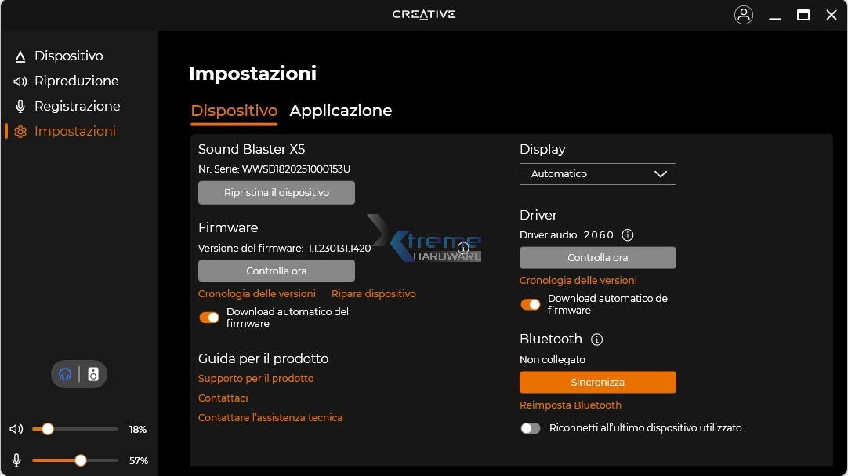Mute output via the speaker icon
This screenshot has width=848, height=476.
[x=16, y=429]
